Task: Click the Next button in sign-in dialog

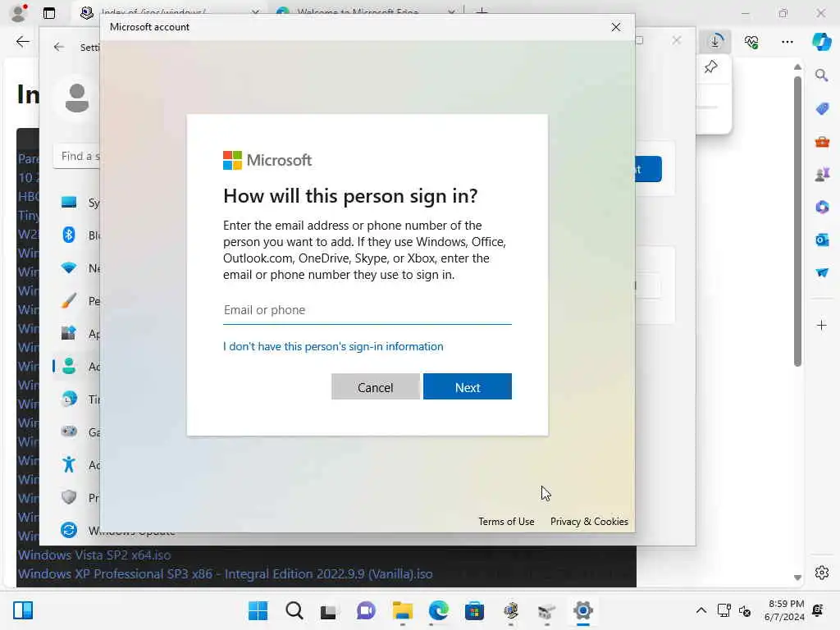Action: pyautogui.click(x=467, y=387)
